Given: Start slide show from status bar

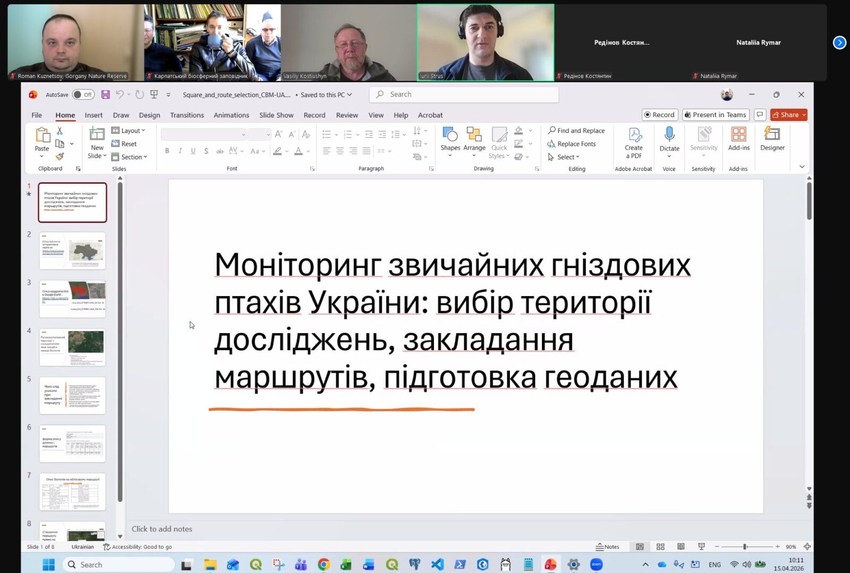Looking at the screenshot, I should click(701, 546).
